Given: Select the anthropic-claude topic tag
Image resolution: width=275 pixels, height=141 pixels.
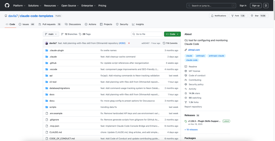Looking at the screenshot, I should 216,56.
